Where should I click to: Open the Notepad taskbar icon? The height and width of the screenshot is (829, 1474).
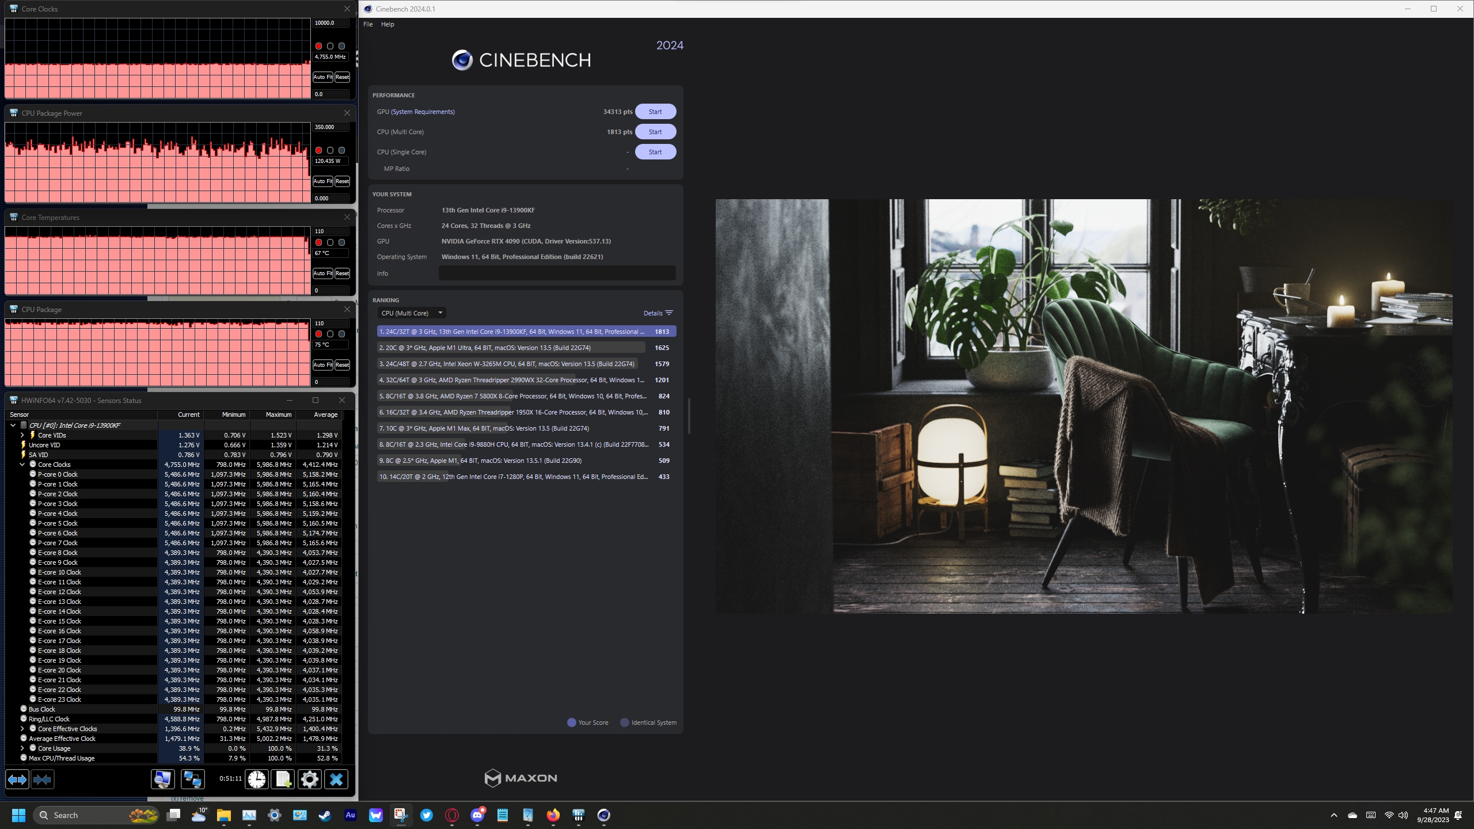tap(503, 815)
